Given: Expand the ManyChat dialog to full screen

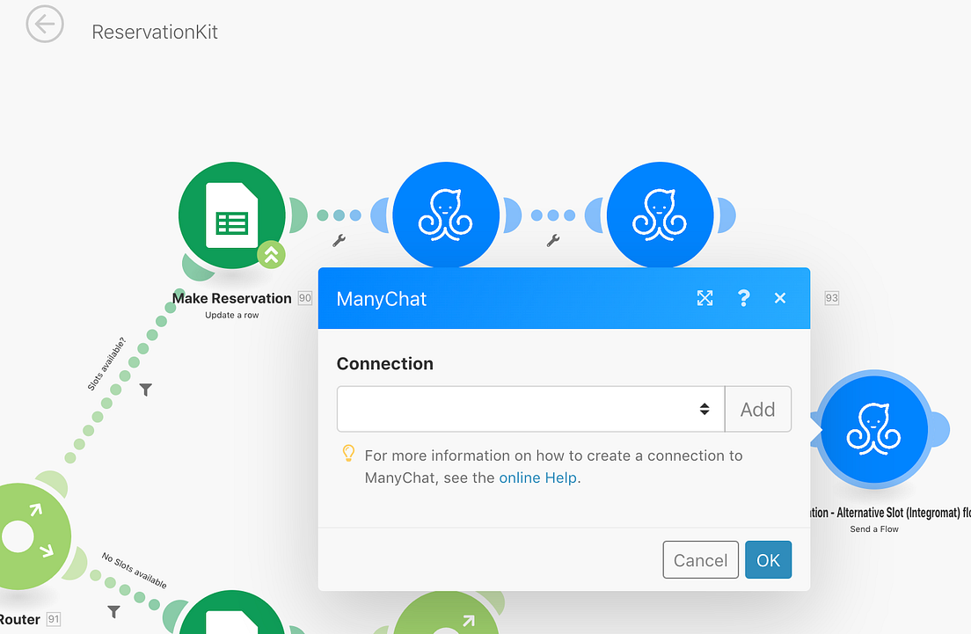Looking at the screenshot, I should (705, 298).
